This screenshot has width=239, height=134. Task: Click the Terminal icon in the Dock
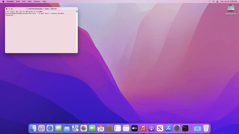tap(185, 128)
